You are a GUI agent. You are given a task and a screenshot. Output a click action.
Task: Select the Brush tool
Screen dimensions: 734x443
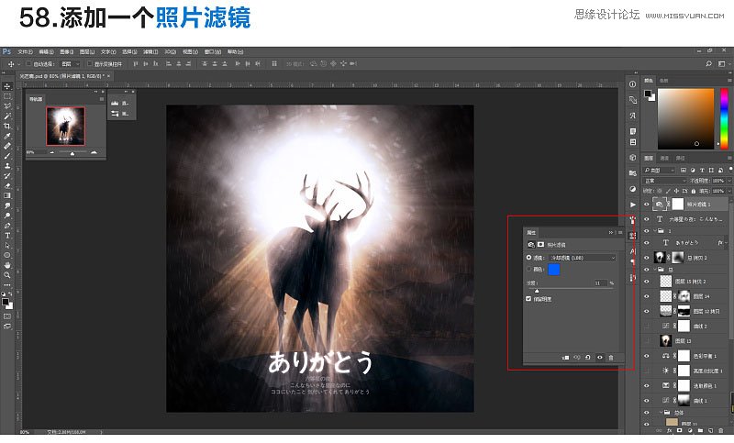[7, 156]
